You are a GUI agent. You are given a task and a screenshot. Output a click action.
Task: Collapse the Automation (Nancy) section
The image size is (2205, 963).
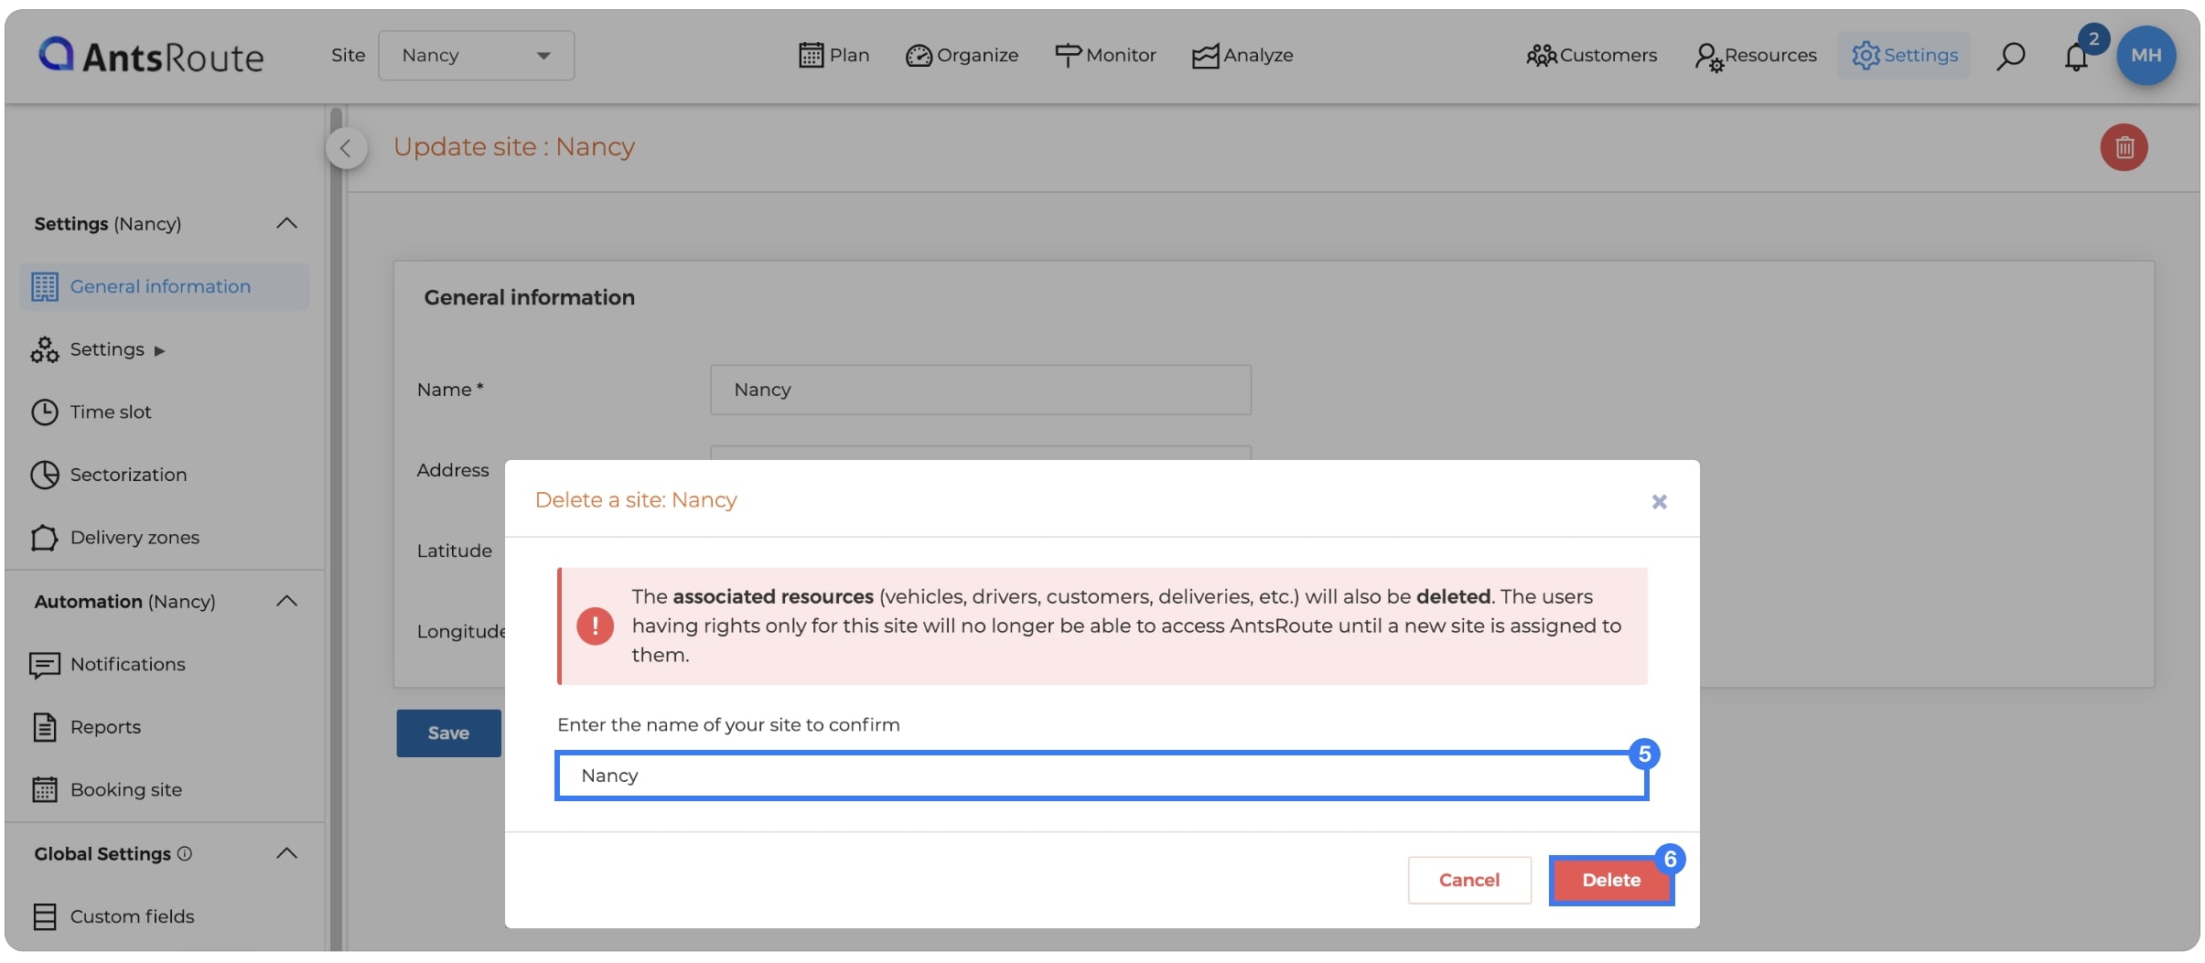pos(286,601)
